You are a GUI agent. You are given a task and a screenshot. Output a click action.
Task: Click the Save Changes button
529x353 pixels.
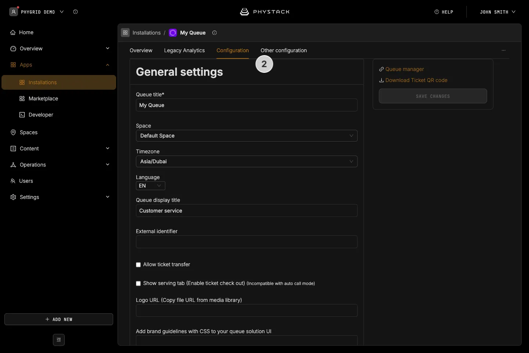click(433, 96)
